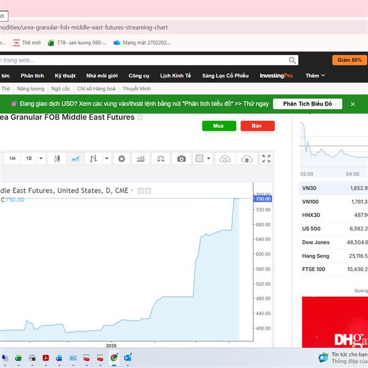Open chart settings gear icon

click(121, 159)
